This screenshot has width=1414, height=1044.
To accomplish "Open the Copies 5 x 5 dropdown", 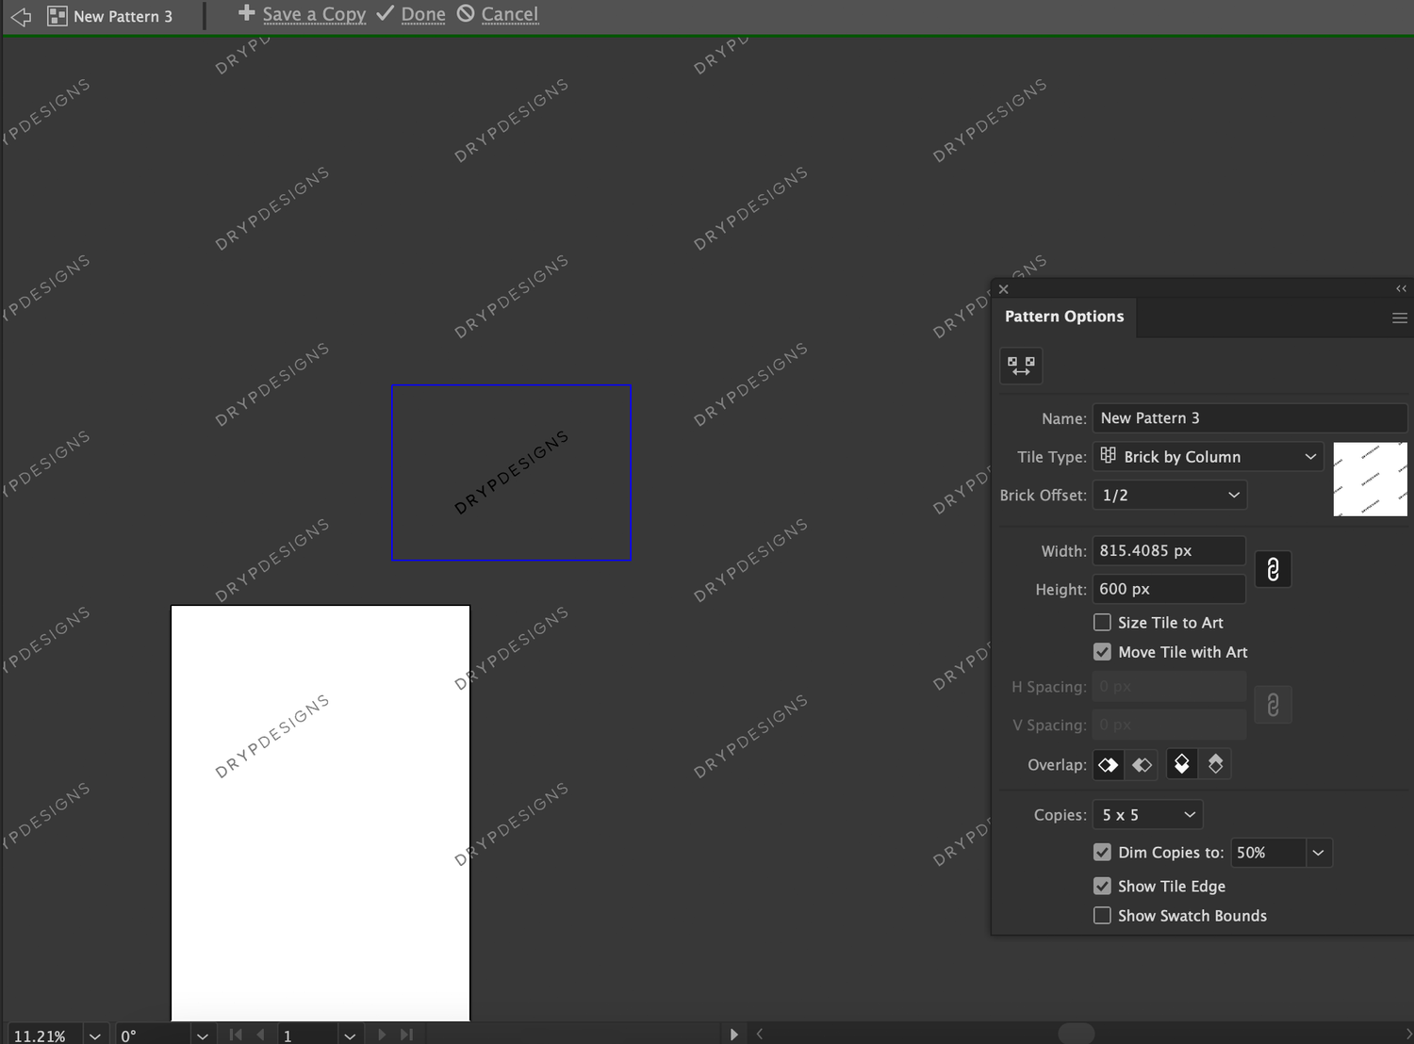I will (x=1146, y=814).
